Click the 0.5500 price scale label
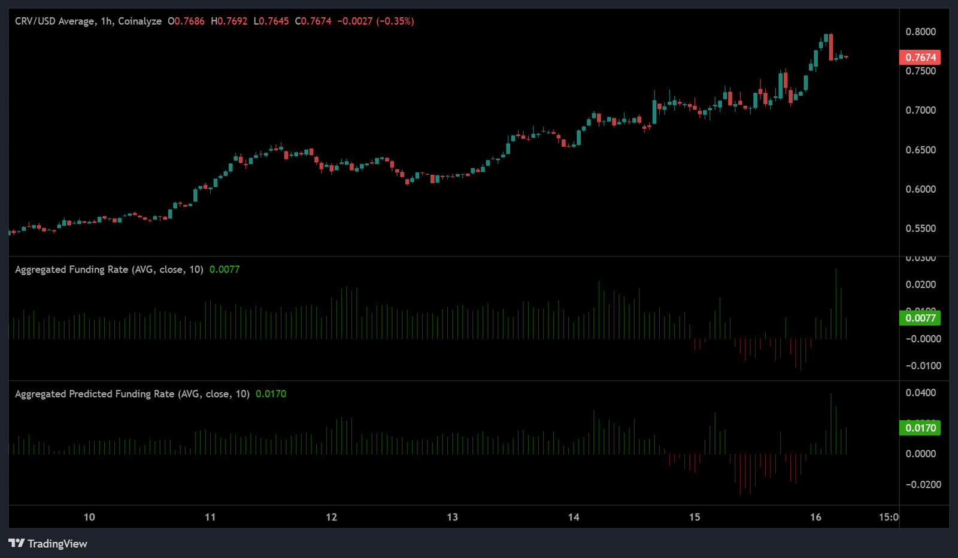958x558 pixels. click(x=920, y=229)
